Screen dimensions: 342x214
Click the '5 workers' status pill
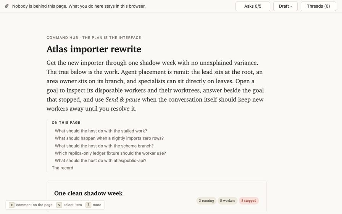[227, 201]
